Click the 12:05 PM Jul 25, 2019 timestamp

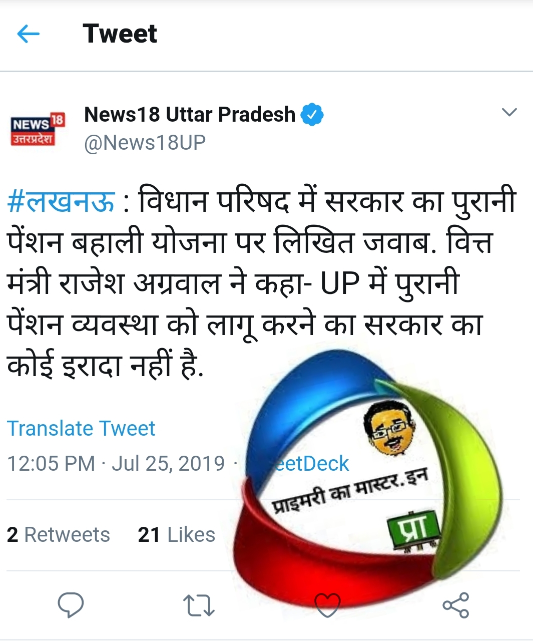116,464
